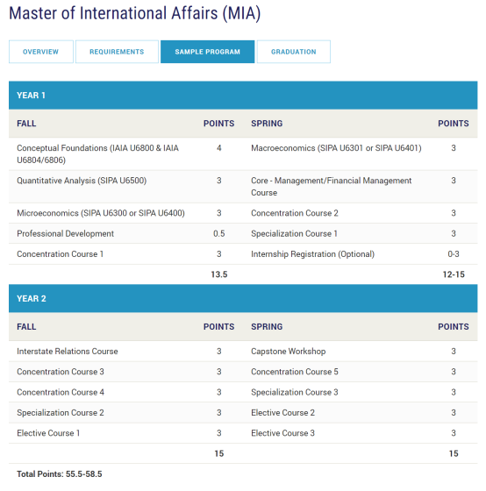Click Internship Registration (Optional) entry
This screenshot has width=486, height=491.
[x=312, y=254]
